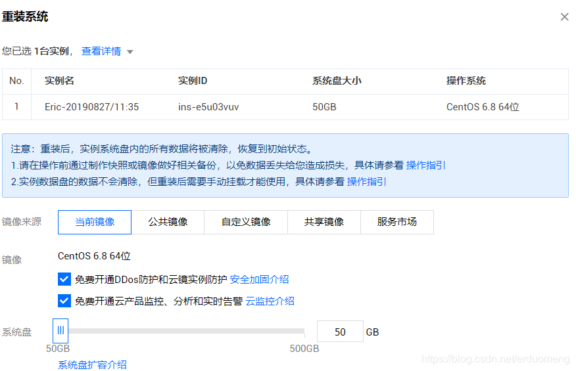Click the CentOS 6.8 64位 image text
Image resolution: width=576 pixels, height=371 pixels.
[x=95, y=256]
